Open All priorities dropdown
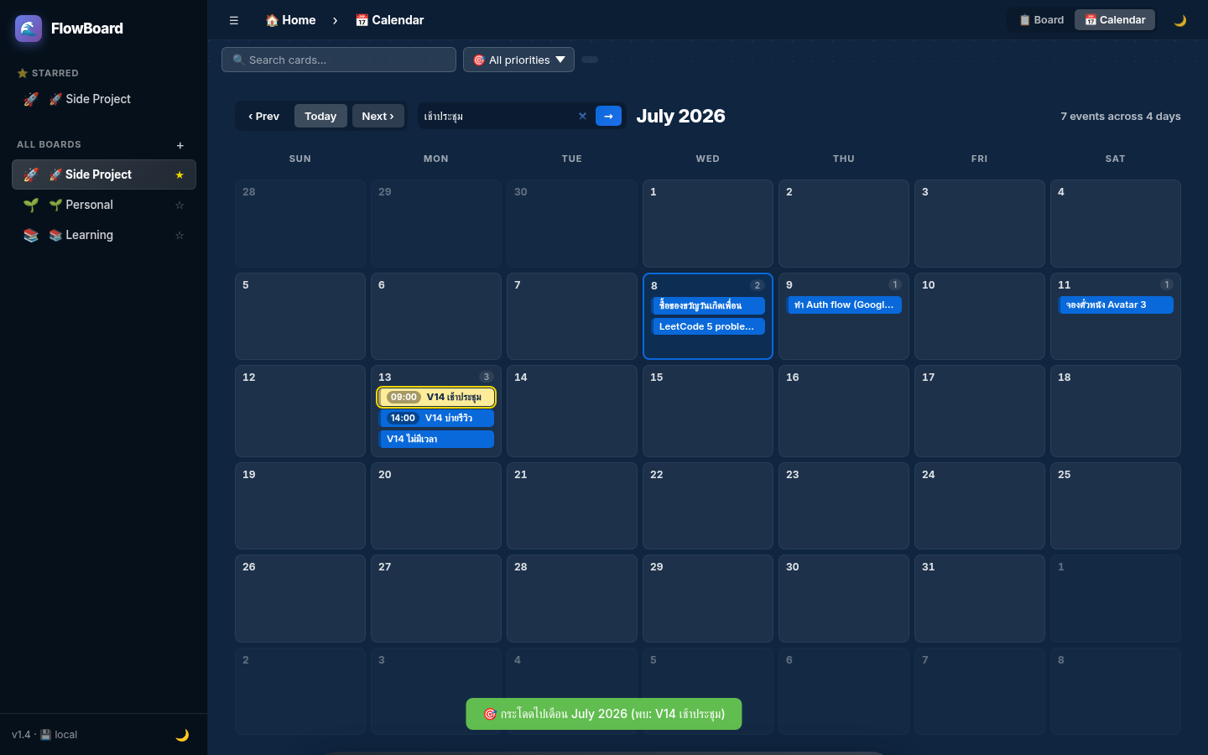The width and height of the screenshot is (1208, 755). point(518,60)
